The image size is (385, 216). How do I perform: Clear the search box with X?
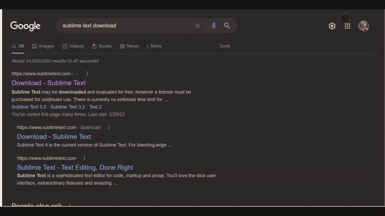[197, 26]
